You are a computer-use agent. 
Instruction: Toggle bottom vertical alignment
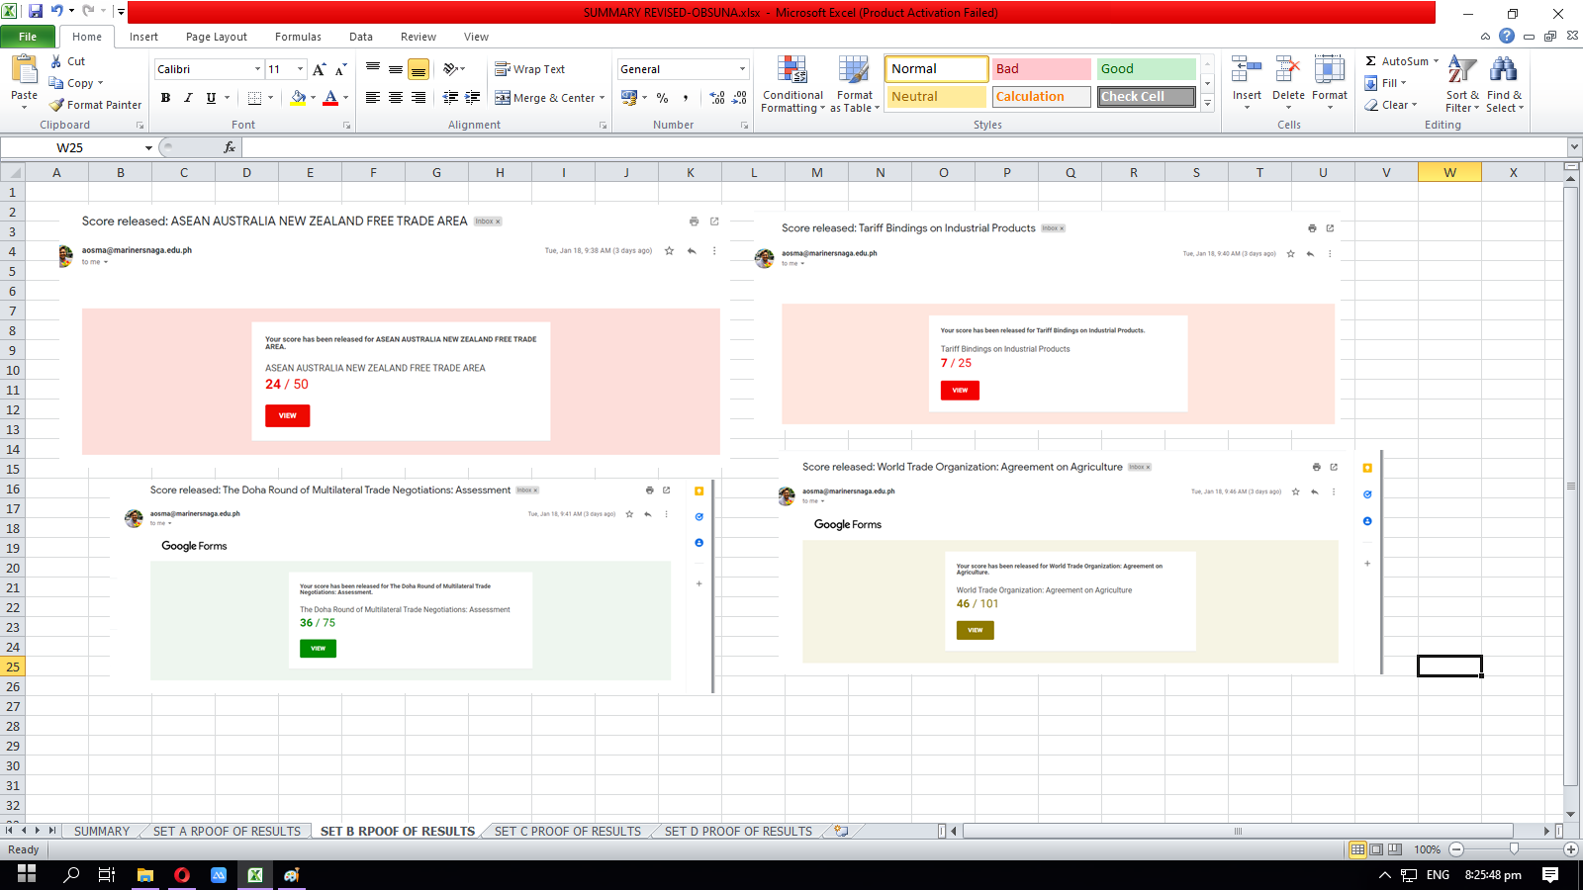419,69
